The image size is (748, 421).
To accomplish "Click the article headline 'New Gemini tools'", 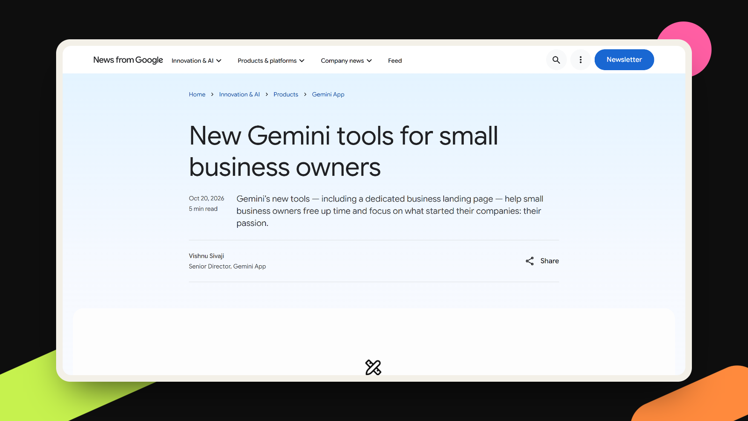I will [x=344, y=151].
